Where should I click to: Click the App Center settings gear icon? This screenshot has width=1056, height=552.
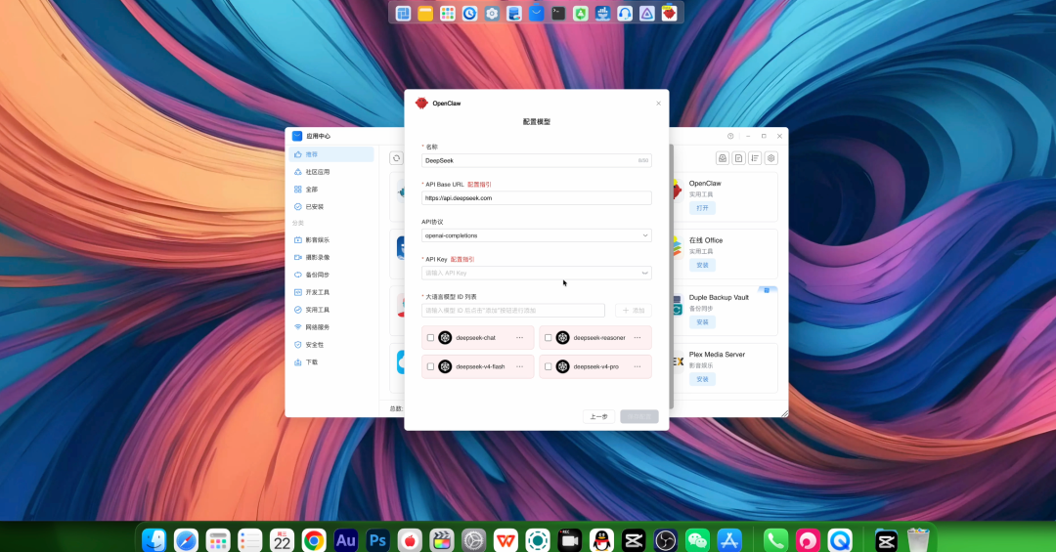pyautogui.click(x=771, y=158)
